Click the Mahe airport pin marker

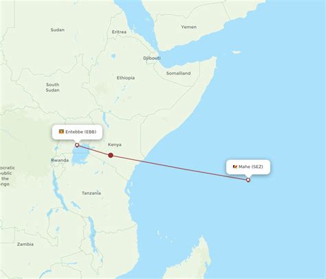(x=248, y=180)
